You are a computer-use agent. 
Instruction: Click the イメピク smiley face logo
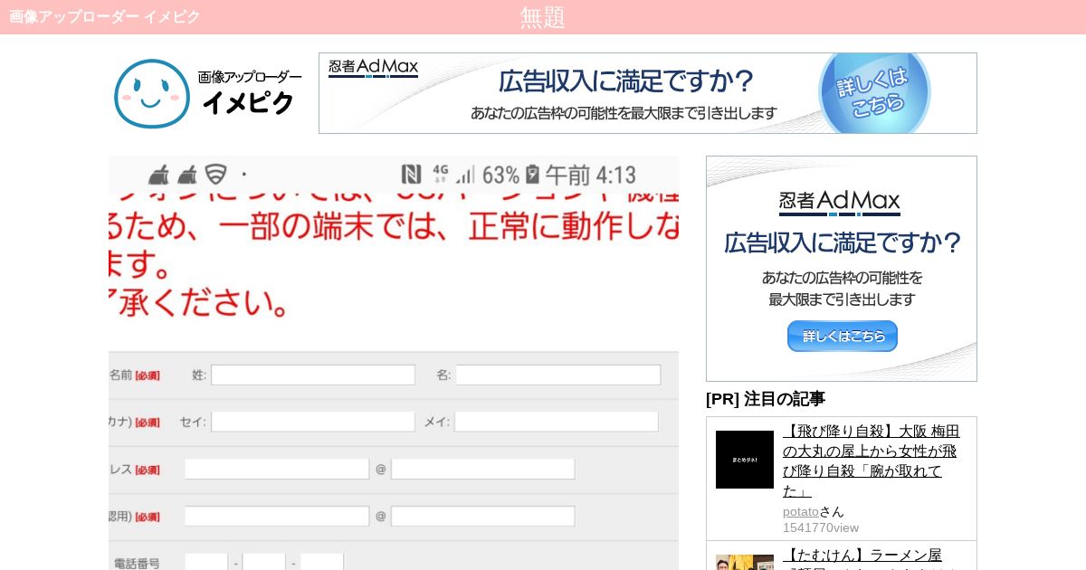click(x=152, y=93)
